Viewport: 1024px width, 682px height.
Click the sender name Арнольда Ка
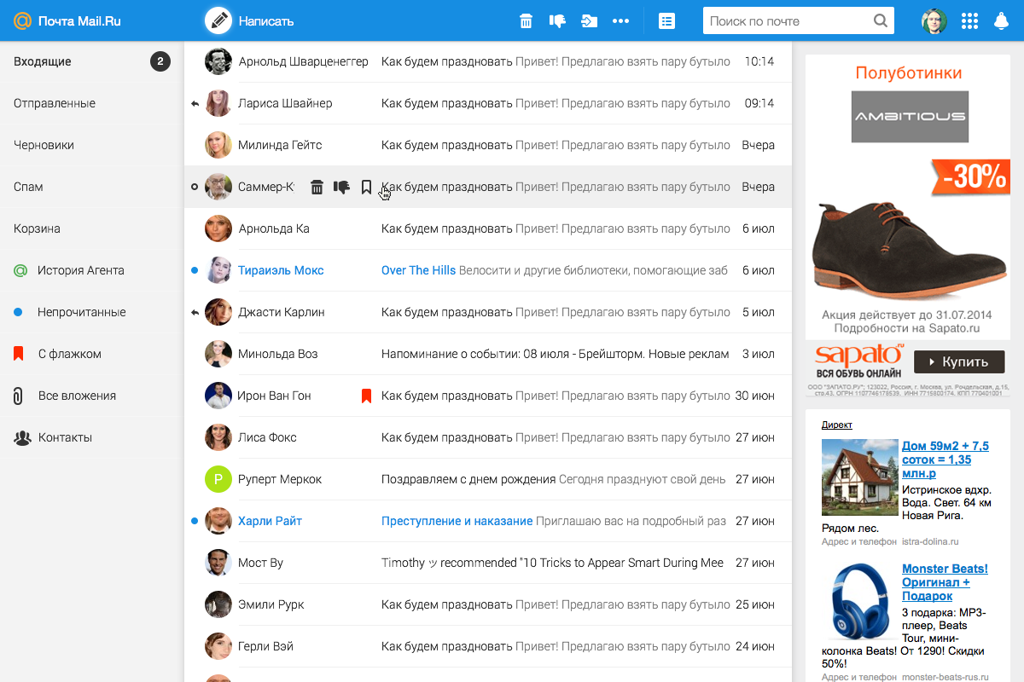pos(274,228)
